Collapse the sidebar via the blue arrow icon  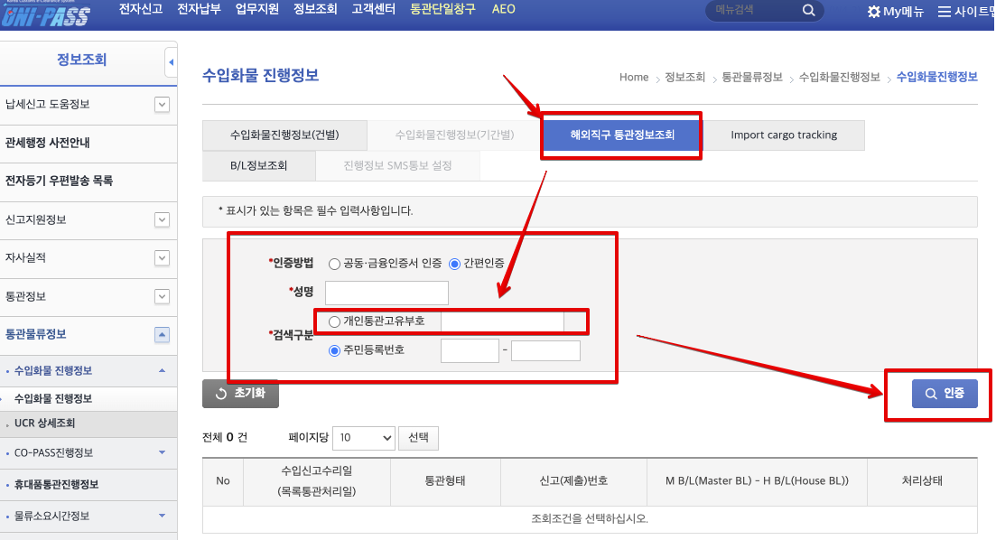coord(170,61)
